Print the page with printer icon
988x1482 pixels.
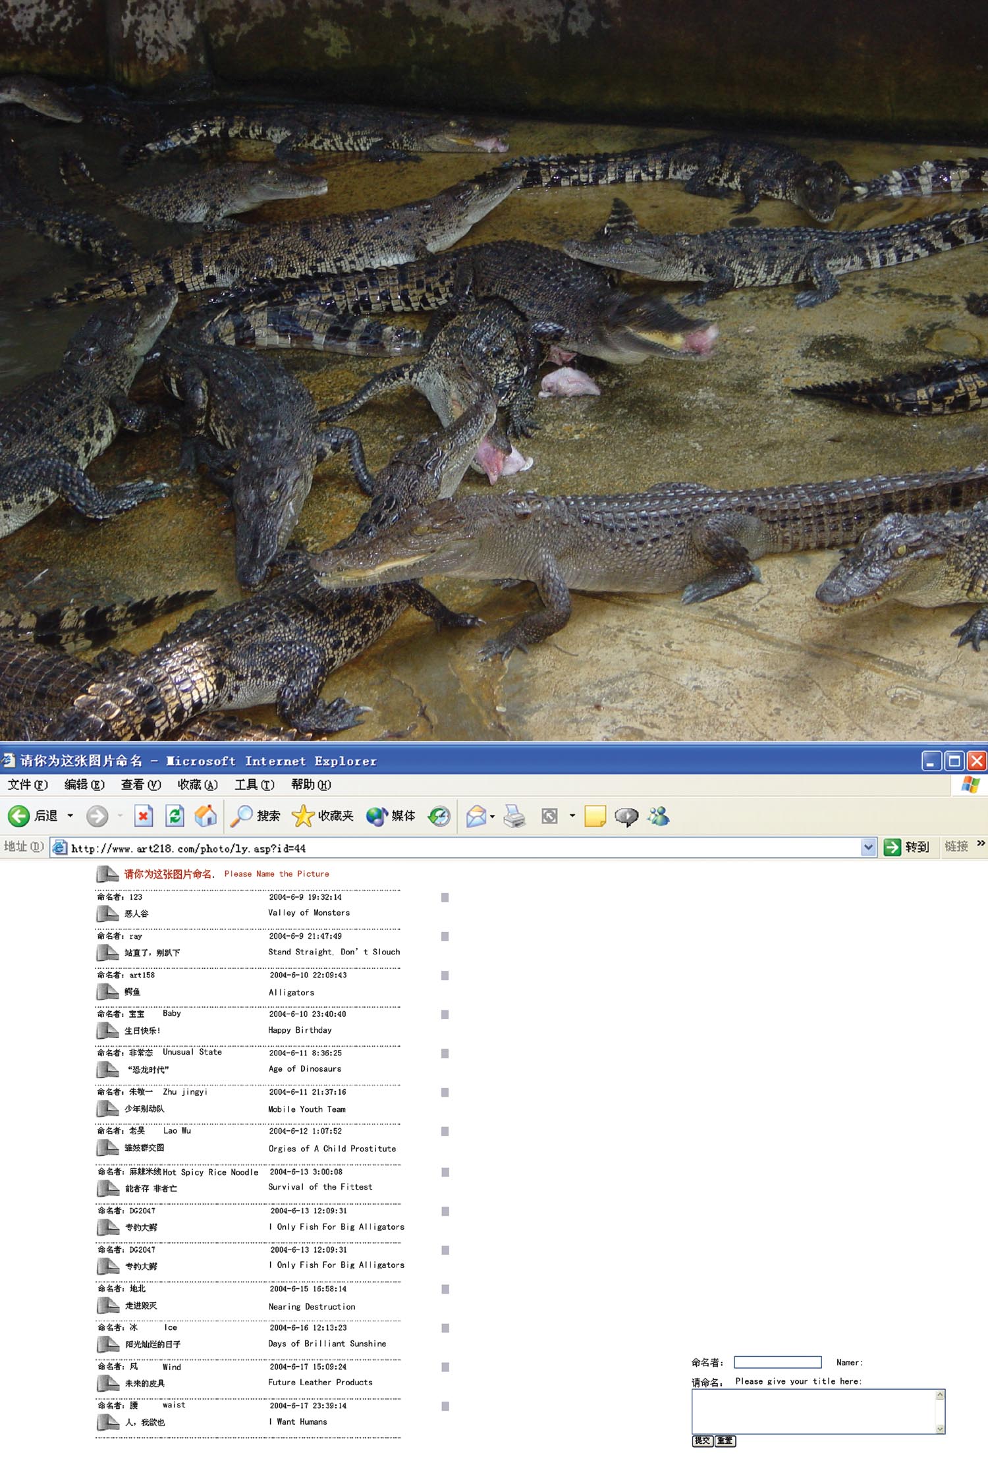click(x=514, y=816)
